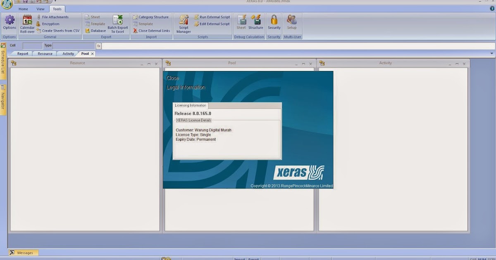The width and height of the screenshot is (496, 260).
Task: Select Structure in Debug Calculation group
Action: [256, 22]
